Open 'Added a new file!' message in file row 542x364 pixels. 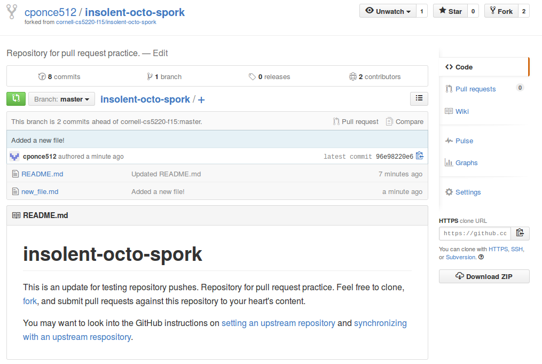158,192
